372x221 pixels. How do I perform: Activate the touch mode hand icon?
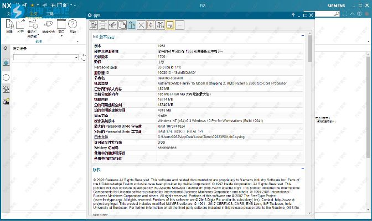(48, 24)
